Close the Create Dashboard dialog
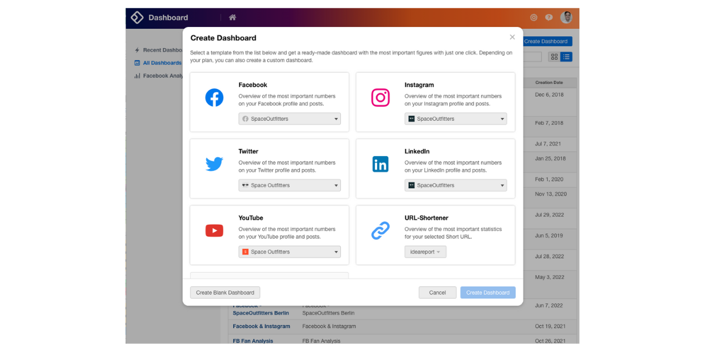 pos(512,37)
